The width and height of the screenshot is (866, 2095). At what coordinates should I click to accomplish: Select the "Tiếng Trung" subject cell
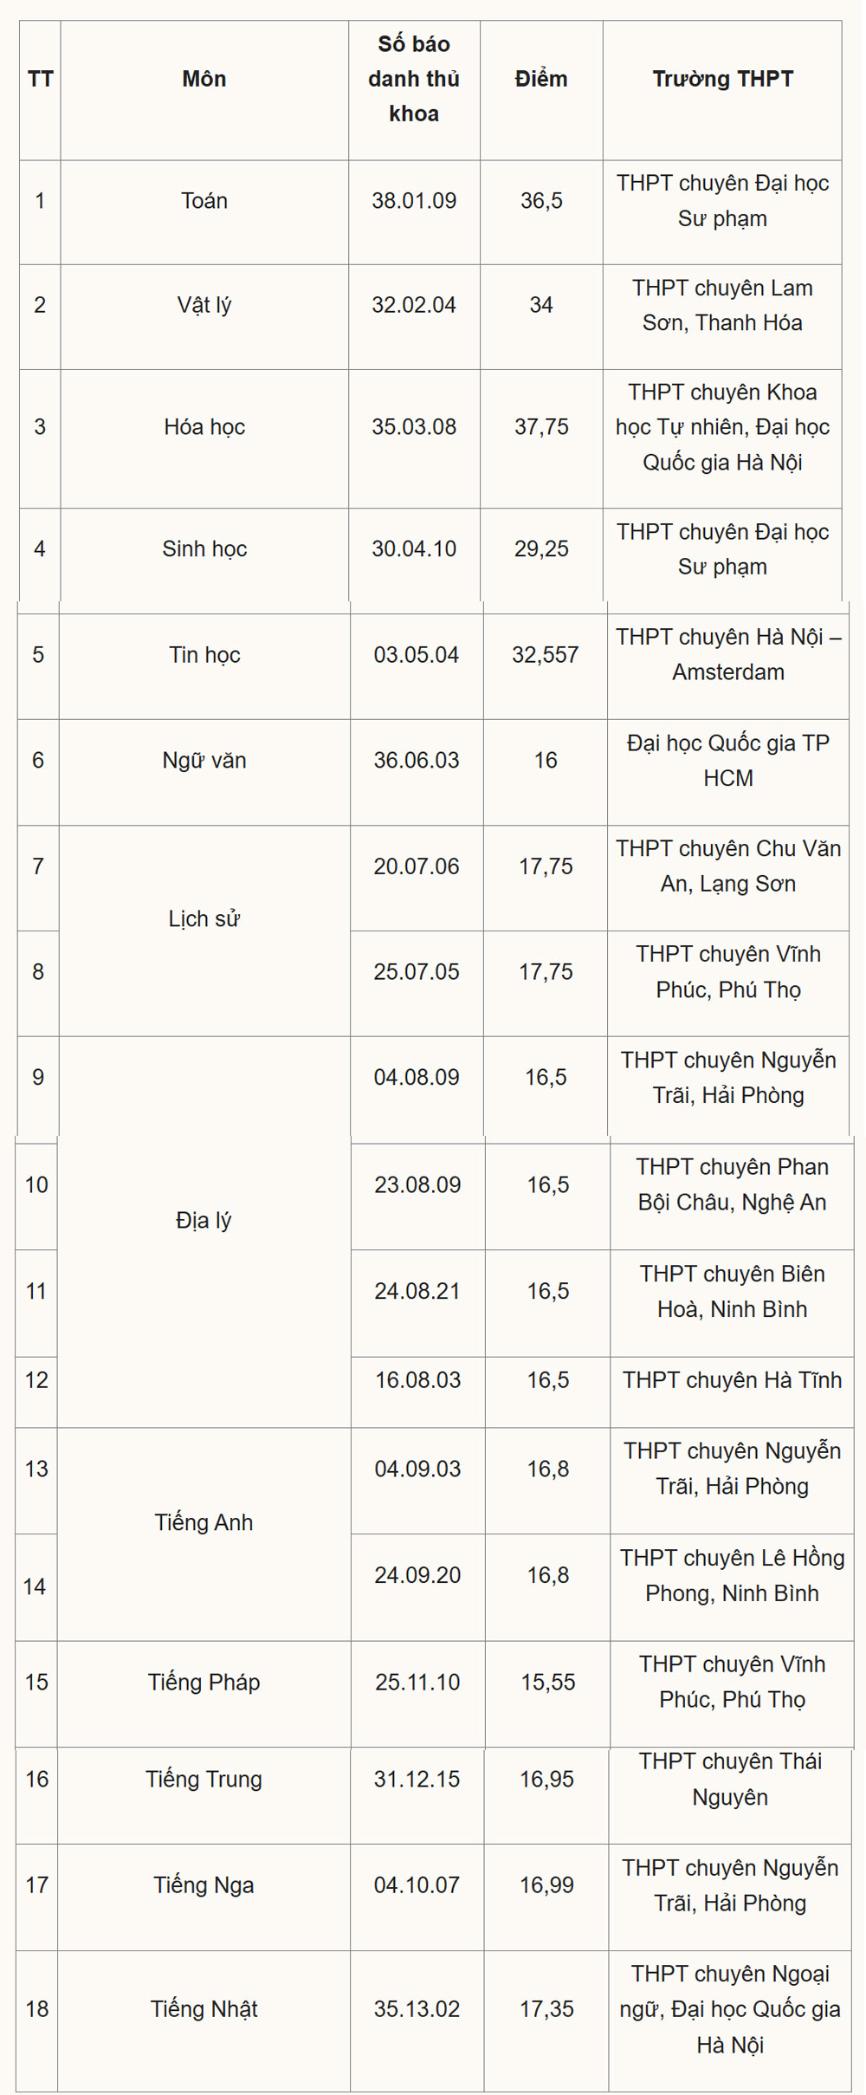click(204, 1780)
